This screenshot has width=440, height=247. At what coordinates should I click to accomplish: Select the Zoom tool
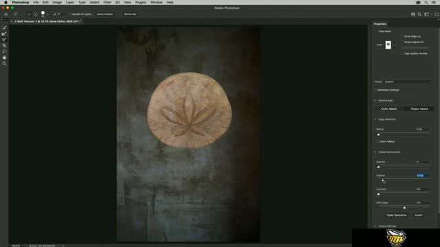point(4,64)
